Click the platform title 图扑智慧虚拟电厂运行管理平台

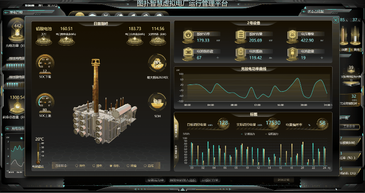click(182, 3)
